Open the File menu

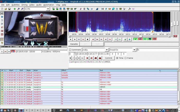click(3, 5)
